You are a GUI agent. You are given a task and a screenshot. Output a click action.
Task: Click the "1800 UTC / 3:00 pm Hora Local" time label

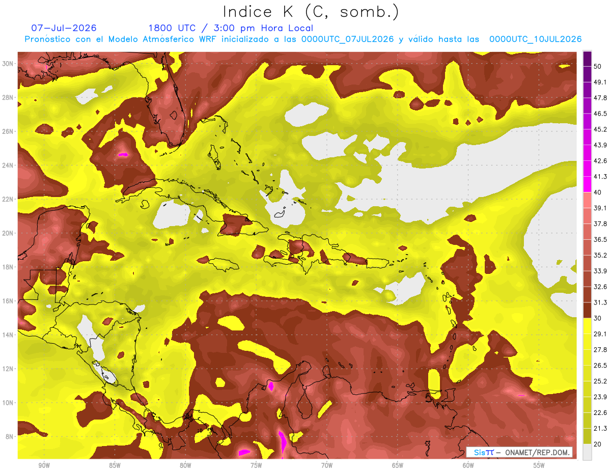[231, 28]
